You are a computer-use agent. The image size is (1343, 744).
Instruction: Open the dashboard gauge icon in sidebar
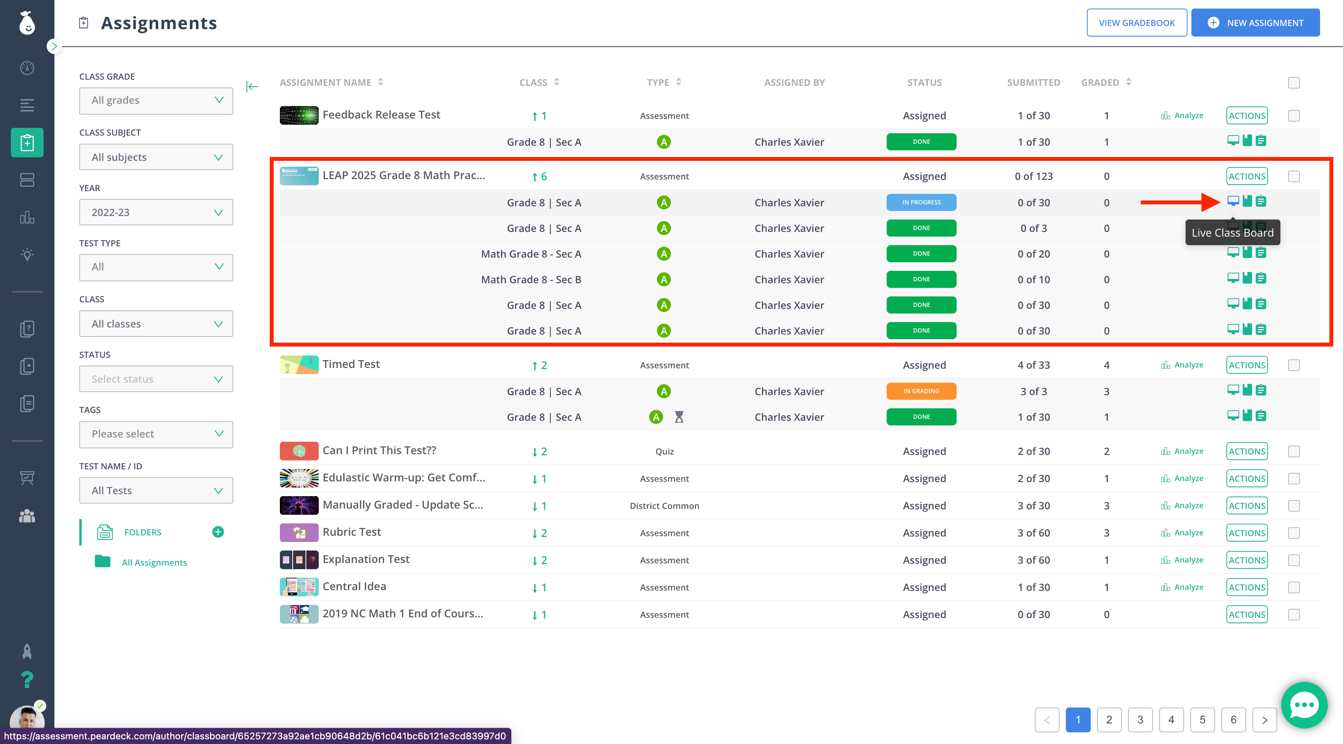(x=27, y=68)
